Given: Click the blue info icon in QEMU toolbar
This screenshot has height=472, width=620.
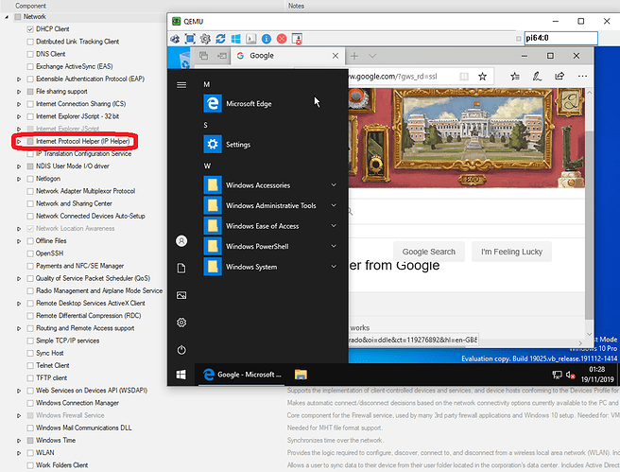Looking at the screenshot, I should (x=266, y=39).
